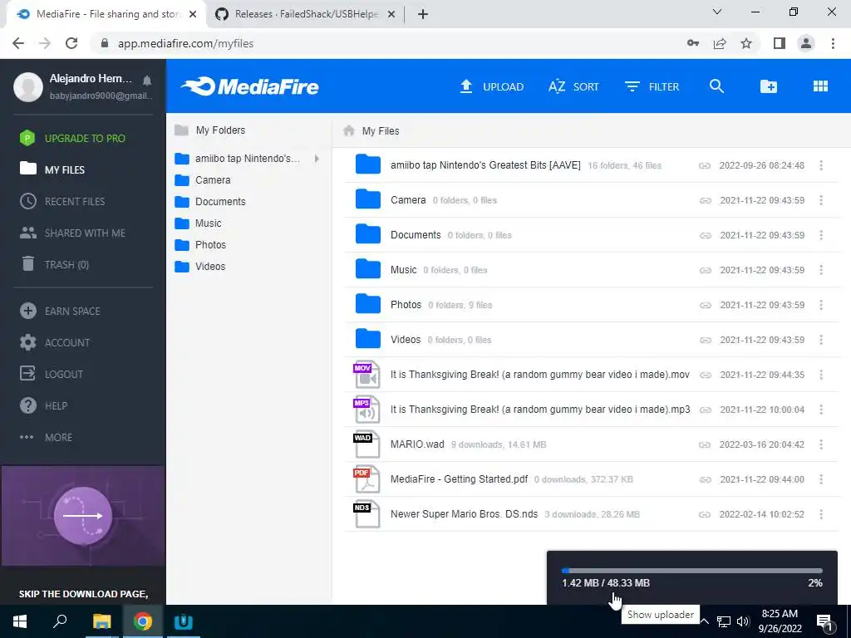Click the notification bell next to username
851x638 pixels.
click(147, 81)
